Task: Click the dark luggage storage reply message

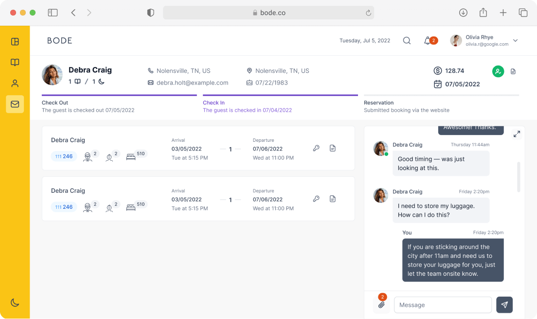Action: pyautogui.click(x=453, y=260)
